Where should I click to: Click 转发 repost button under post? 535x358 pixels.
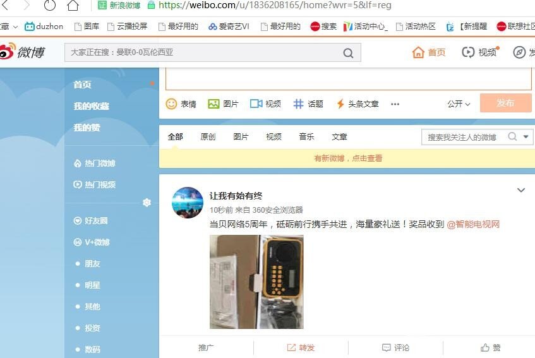pyautogui.click(x=301, y=347)
